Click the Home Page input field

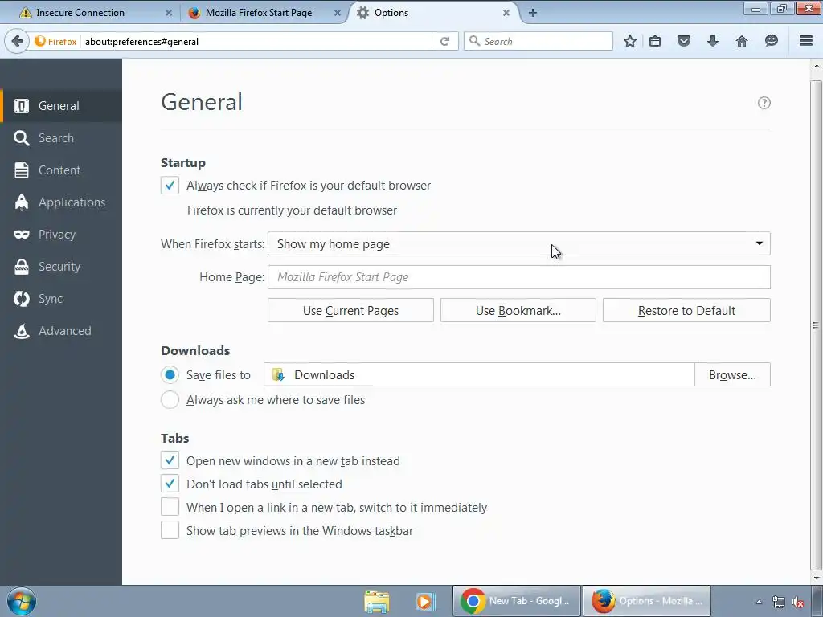518,277
